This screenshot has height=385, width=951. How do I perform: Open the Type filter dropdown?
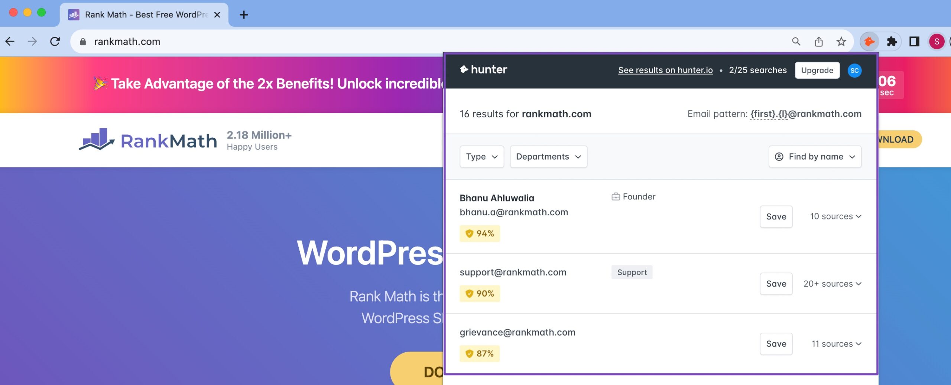tap(481, 157)
